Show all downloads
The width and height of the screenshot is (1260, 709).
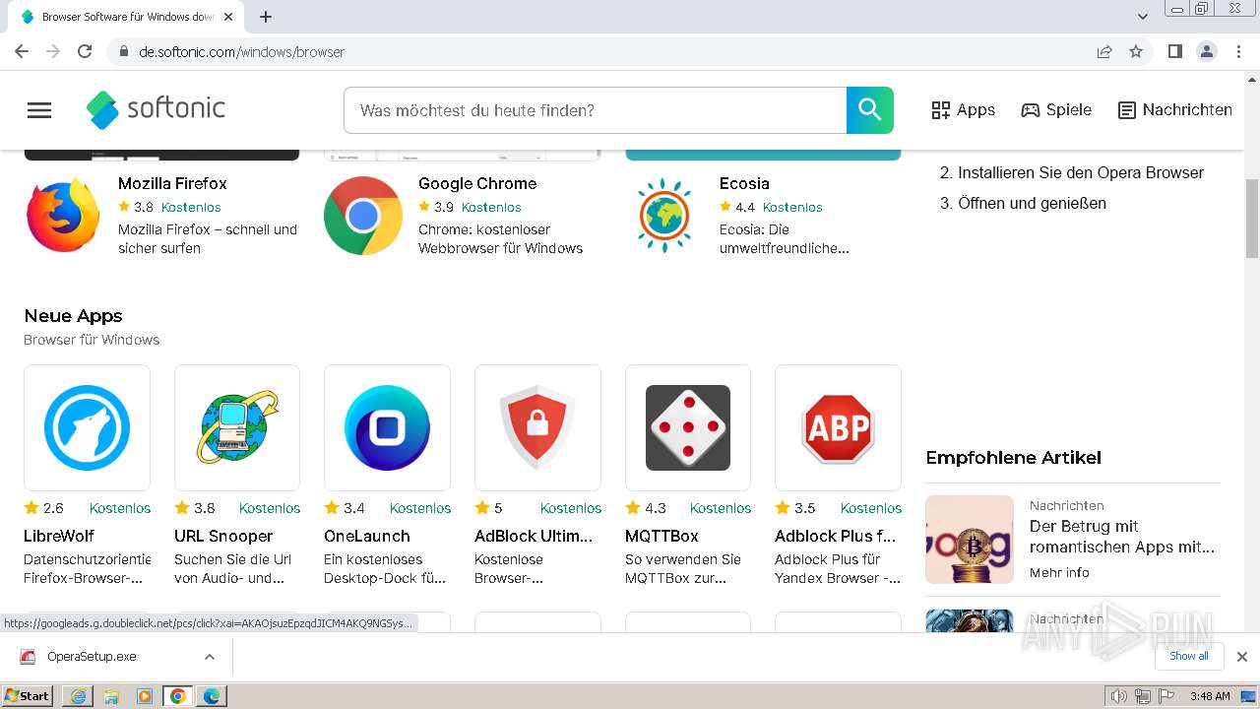coord(1188,656)
